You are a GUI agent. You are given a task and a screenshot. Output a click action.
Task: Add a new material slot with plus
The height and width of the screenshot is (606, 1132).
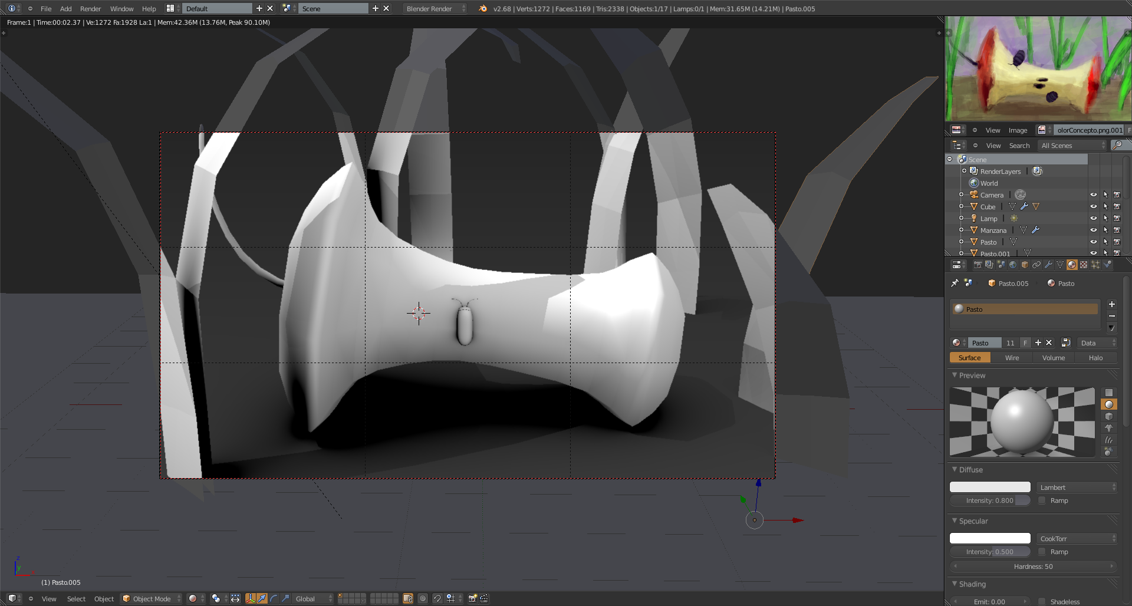(x=1111, y=305)
